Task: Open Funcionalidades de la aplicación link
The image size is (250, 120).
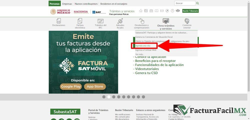Action: click(x=159, y=65)
